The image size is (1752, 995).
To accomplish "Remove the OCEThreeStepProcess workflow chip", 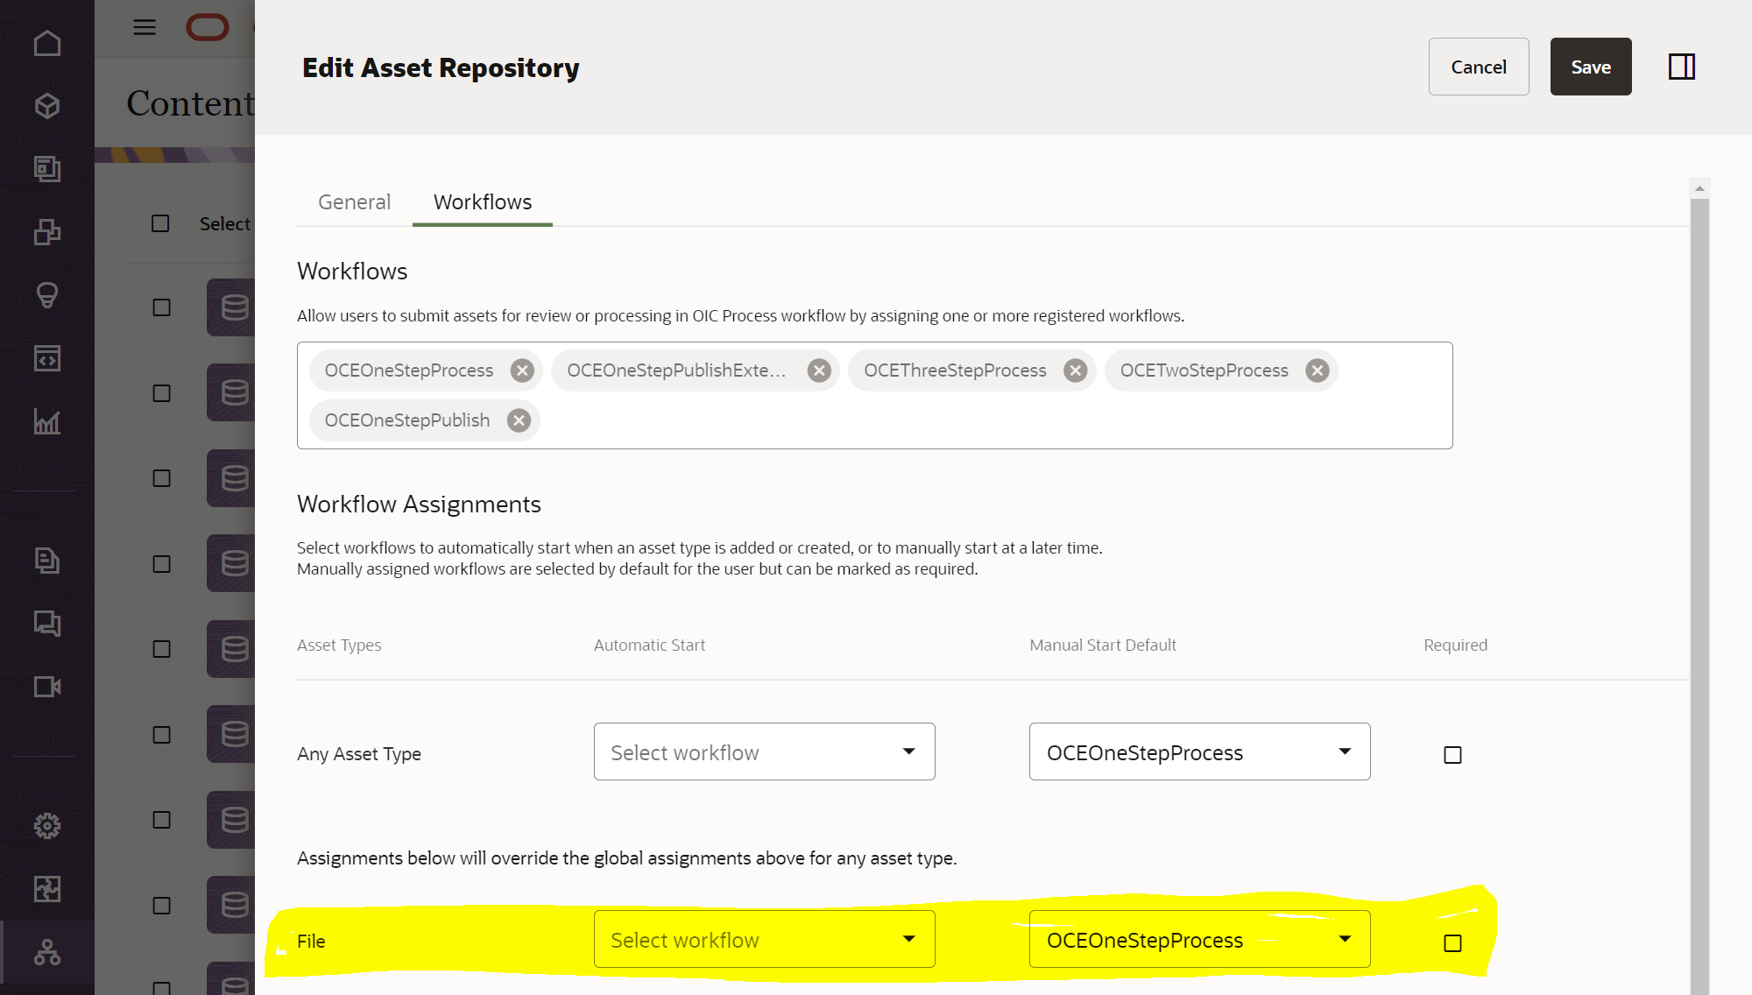I will tap(1076, 370).
